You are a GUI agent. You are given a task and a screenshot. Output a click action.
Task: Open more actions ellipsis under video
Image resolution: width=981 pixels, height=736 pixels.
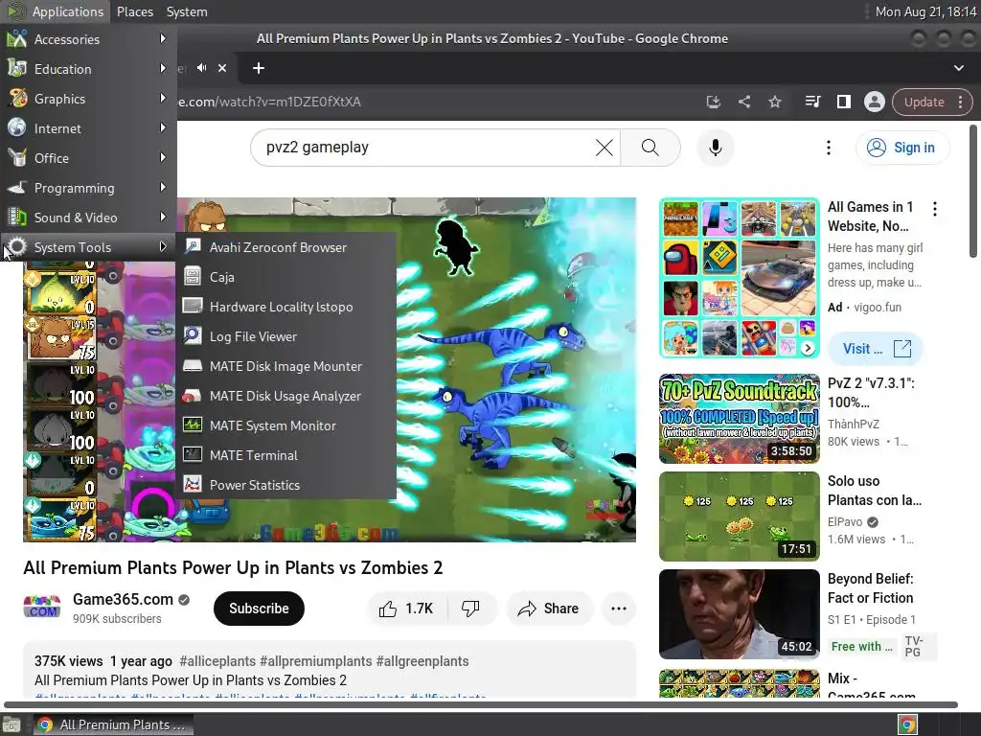(x=619, y=609)
